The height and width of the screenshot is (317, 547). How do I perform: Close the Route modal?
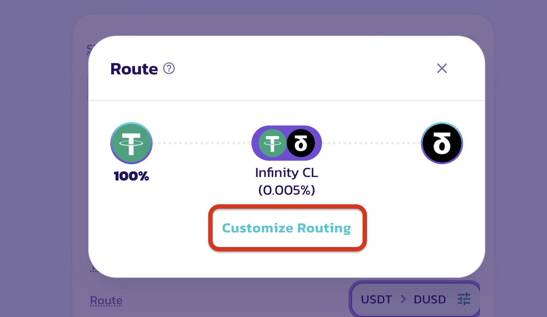pyautogui.click(x=442, y=68)
